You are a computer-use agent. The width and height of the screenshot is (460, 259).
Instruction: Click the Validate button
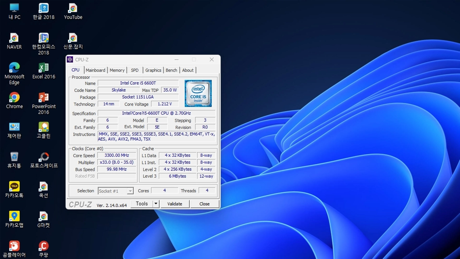pyautogui.click(x=175, y=204)
